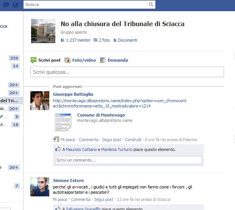Open Marilena Turturici's profile link

click(x=117, y=149)
